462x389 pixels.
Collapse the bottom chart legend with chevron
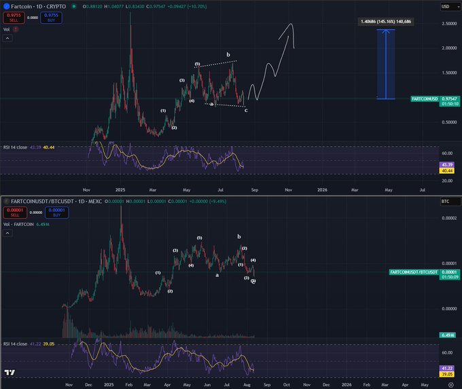pos(7,234)
